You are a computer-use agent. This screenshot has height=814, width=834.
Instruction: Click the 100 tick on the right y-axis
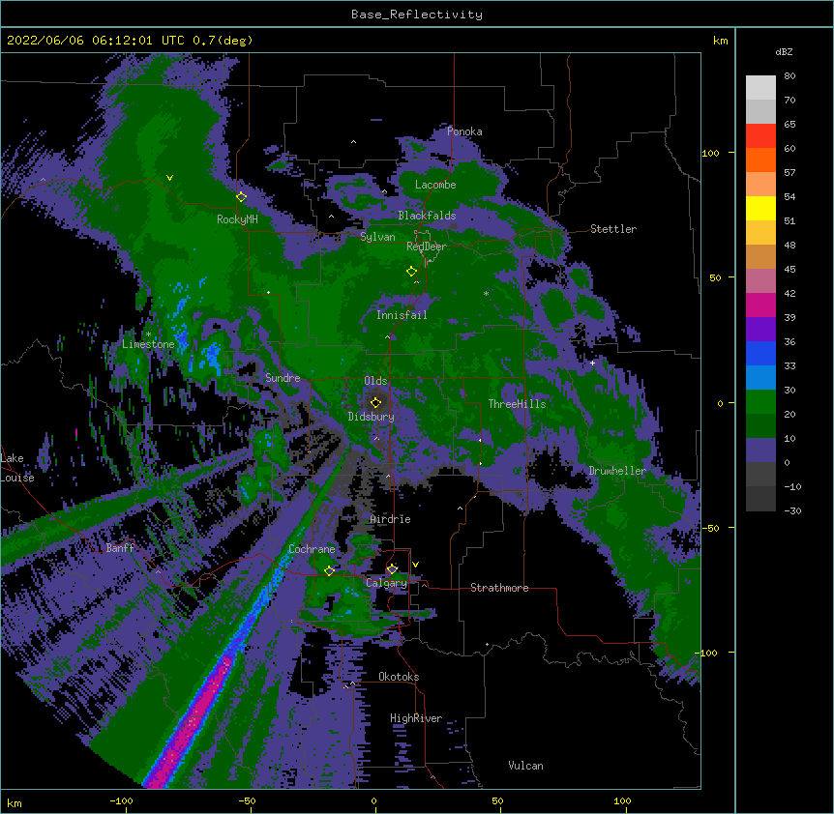click(710, 153)
